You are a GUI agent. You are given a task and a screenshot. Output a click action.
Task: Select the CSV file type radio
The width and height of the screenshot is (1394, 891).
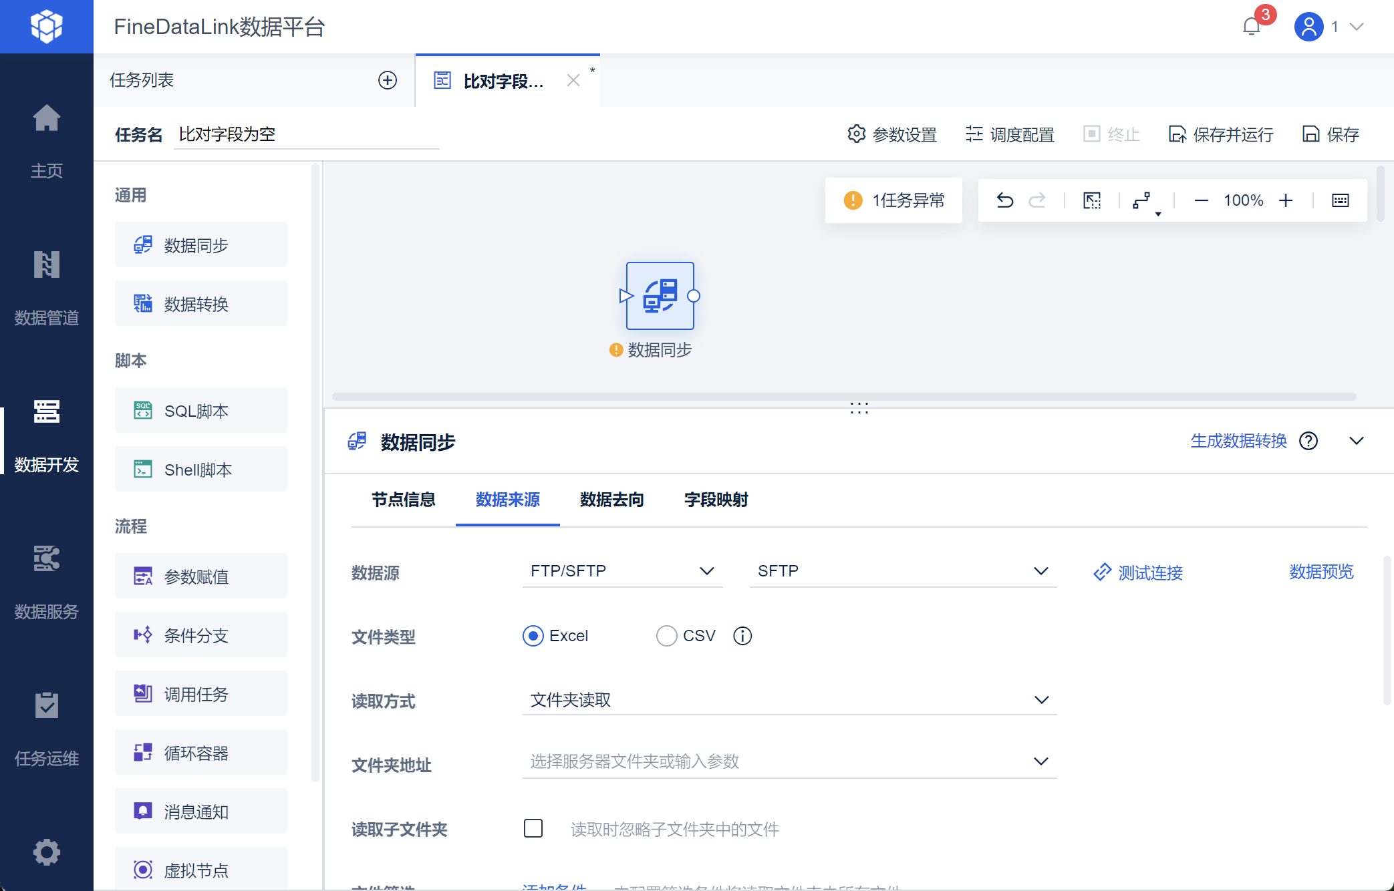pos(666,636)
